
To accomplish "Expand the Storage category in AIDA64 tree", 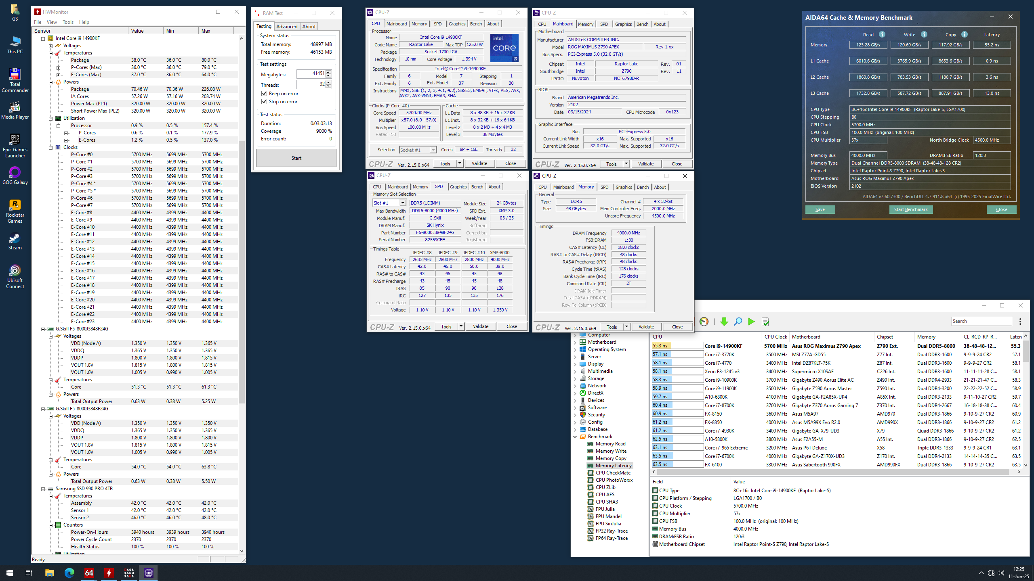I will coord(575,378).
